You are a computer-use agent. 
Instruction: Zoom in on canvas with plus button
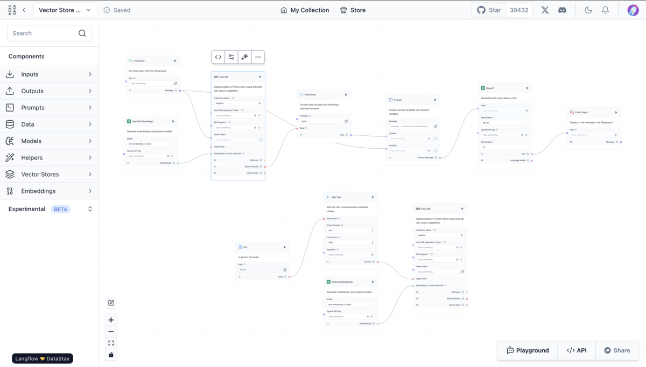[111, 320]
